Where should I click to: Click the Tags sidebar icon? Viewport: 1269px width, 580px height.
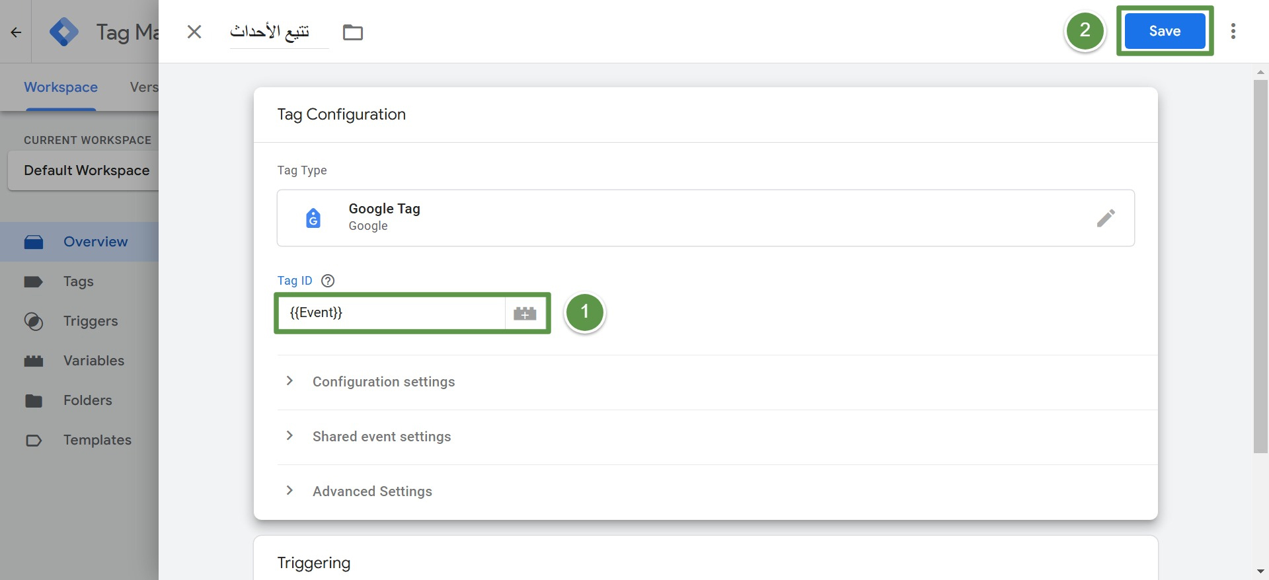(34, 282)
